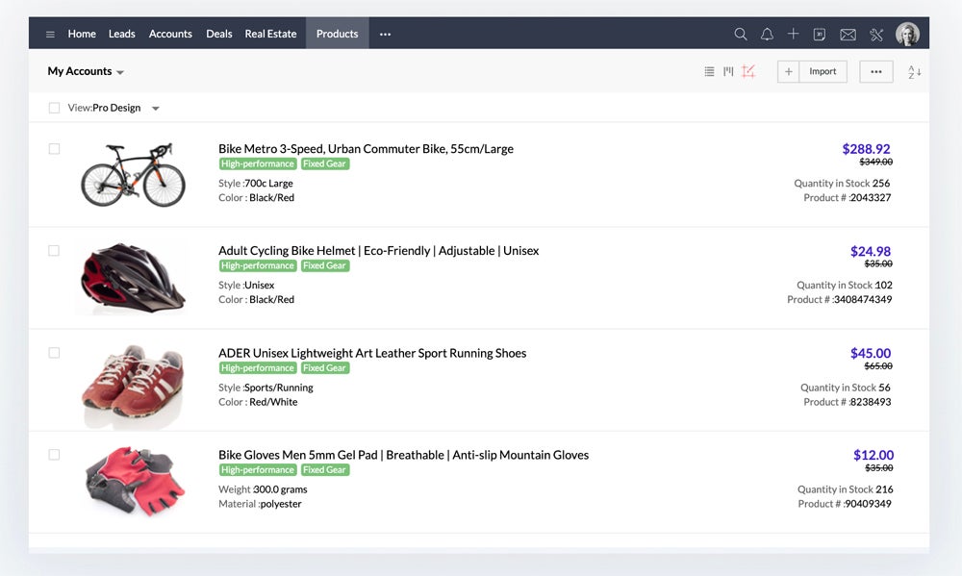Switch to the Deals tab
This screenshot has height=576, width=962.
point(219,34)
